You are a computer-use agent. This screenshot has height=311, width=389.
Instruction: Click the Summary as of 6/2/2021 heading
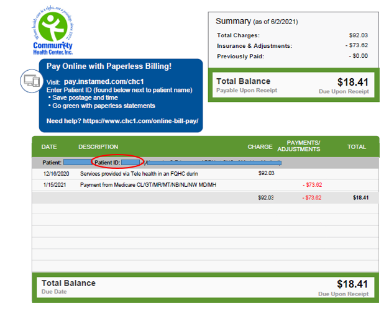pos(257,21)
